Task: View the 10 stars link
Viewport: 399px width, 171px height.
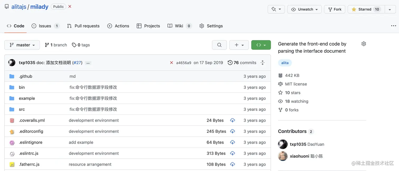Action: tap(289, 93)
